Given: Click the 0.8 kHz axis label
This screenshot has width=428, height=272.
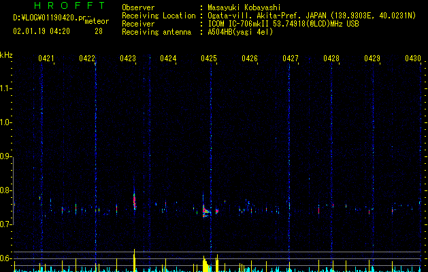Looking at the screenshot, I should coord(6,190).
